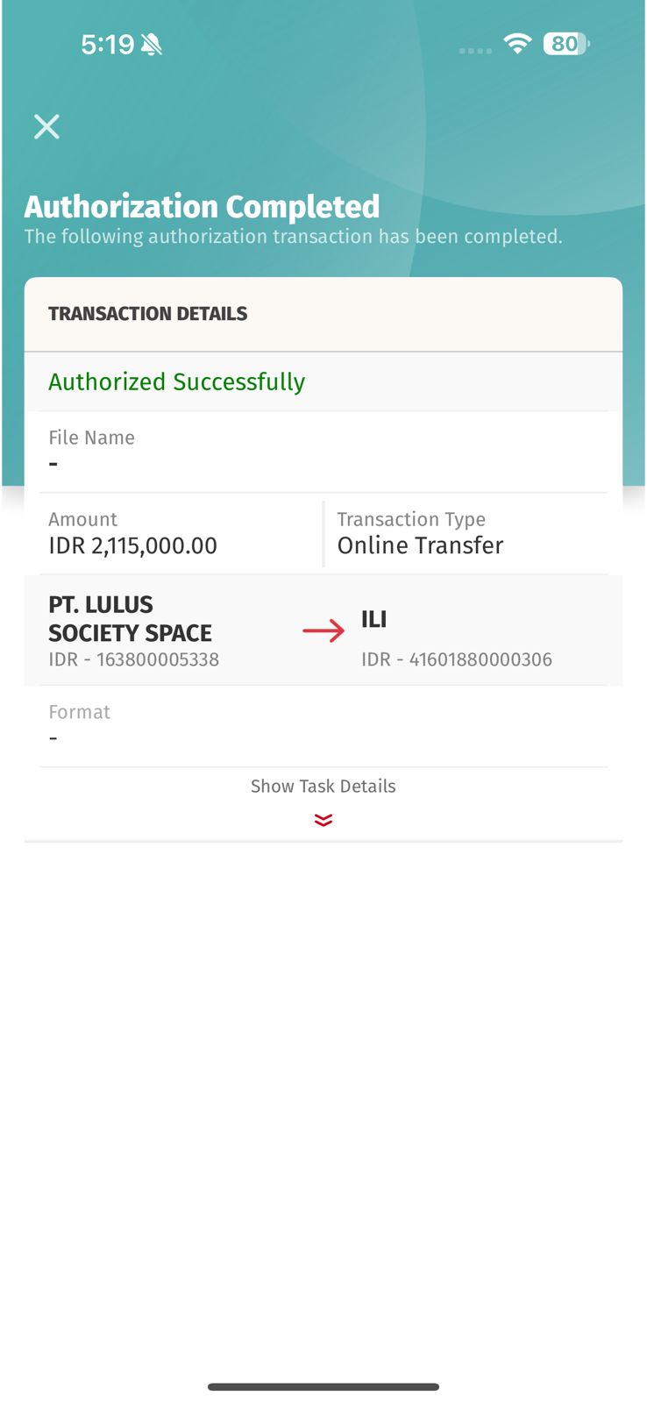The image size is (647, 1403).
Task: Tap the cellular signal dots
Action: pyautogui.click(x=475, y=51)
